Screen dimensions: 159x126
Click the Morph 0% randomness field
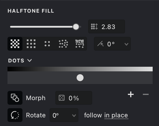pyautogui.click(x=74, y=98)
